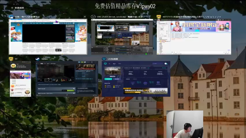Click the UU加速器 app icon
The image size is (246, 138).
(x=104, y=59)
